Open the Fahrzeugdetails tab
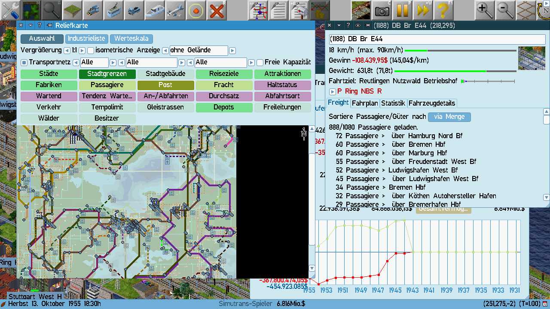The image size is (550, 309). (x=431, y=103)
